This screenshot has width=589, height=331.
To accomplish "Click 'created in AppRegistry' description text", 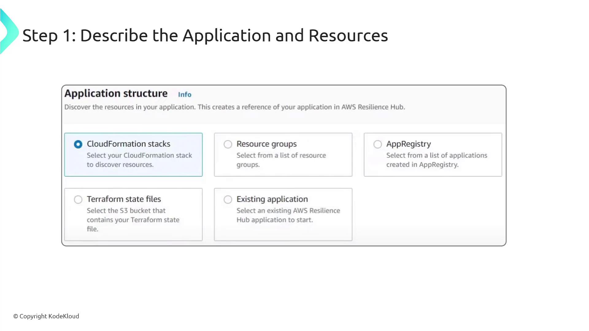I will [x=422, y=165].
